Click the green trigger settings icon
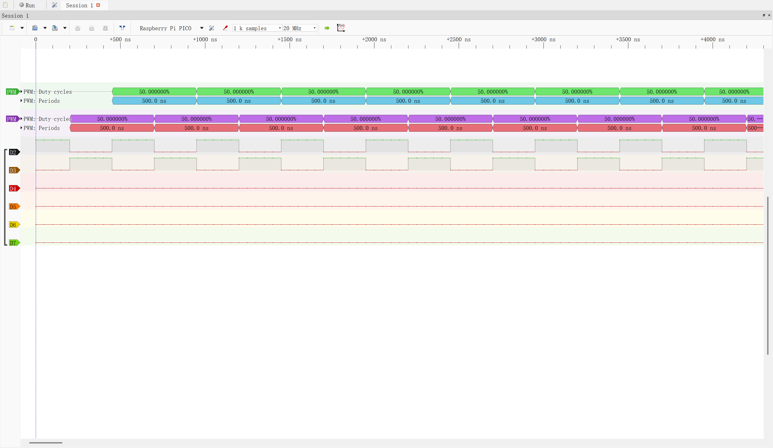 pyautogui.click(x=326, y=28)
